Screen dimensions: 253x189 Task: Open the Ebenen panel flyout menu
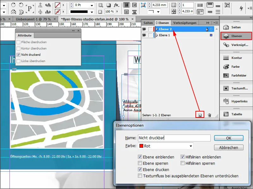tap(216, 23)
